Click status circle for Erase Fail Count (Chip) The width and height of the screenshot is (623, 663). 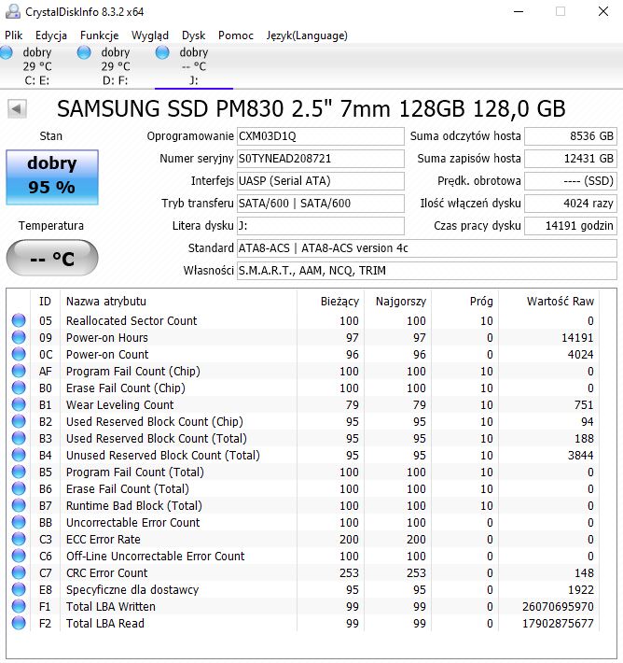19,388
